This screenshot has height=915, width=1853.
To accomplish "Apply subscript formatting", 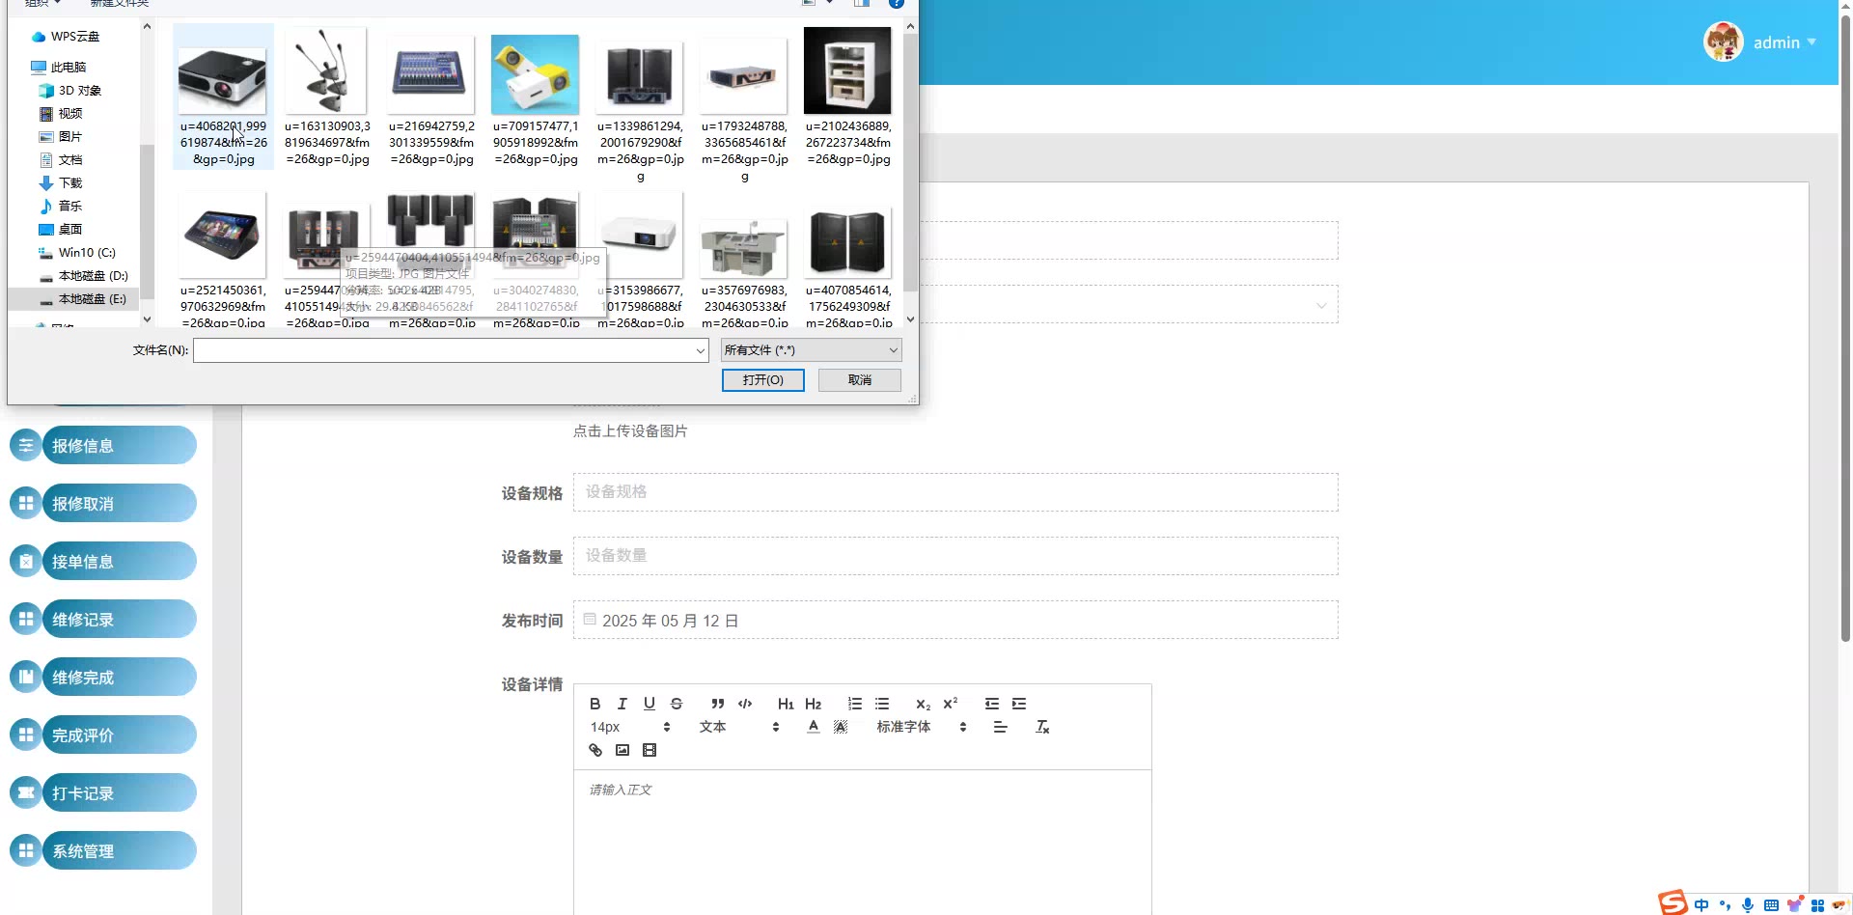I will (924, 704).
